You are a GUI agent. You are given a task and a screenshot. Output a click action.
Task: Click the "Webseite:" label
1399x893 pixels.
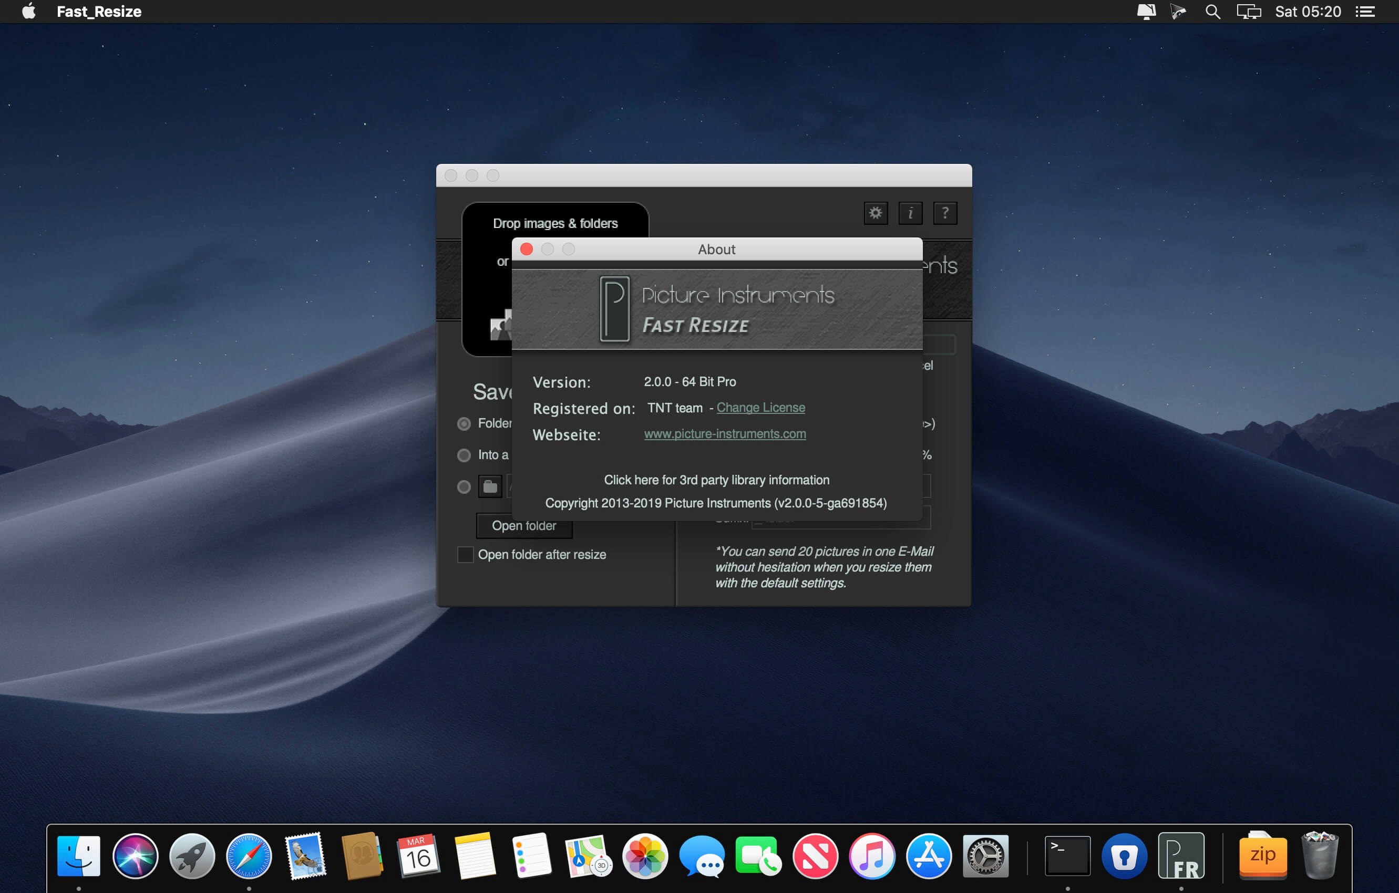pos(567,435)
